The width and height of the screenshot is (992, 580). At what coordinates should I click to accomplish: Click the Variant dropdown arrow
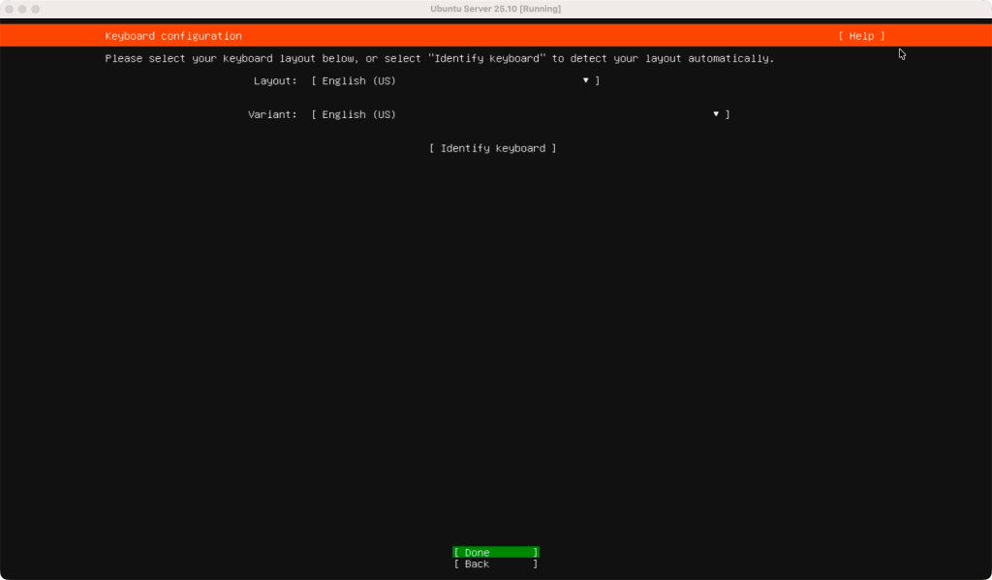[716, 114]
